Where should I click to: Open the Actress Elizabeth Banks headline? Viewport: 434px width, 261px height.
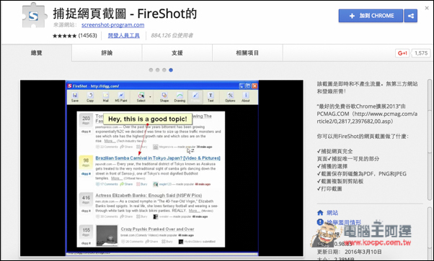pyautogui.click(x=149, y=196)
